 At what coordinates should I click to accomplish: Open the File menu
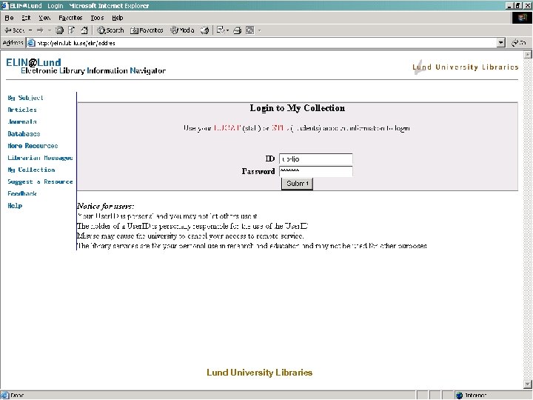[x=9, y=18]
